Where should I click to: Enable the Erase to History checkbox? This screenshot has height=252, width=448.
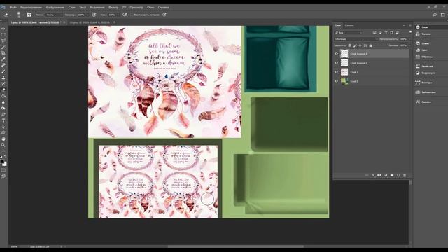pos(132,15)
